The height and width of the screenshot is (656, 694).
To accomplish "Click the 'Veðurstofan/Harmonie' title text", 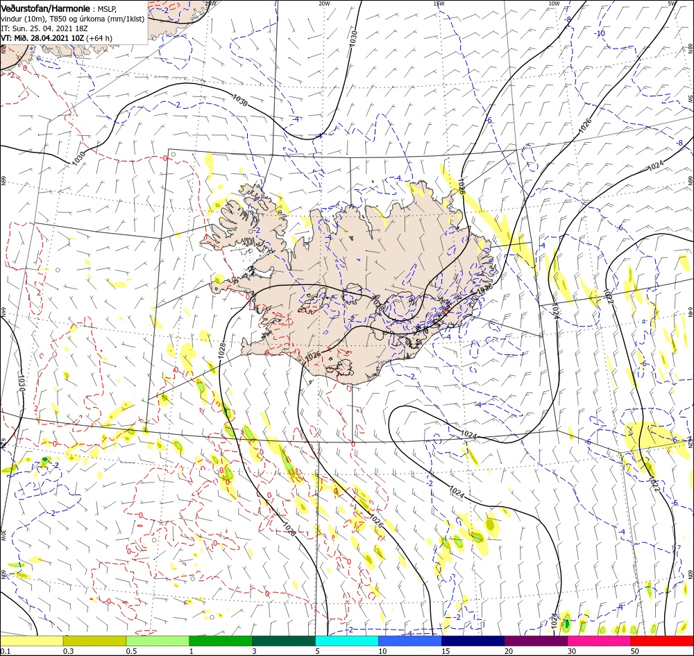I will coord(46,8).
